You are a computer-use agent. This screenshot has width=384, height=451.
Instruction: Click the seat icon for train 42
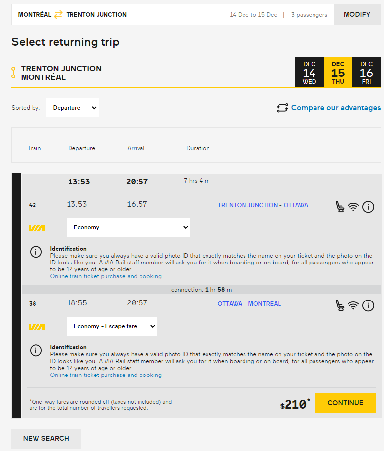point(340,207)
